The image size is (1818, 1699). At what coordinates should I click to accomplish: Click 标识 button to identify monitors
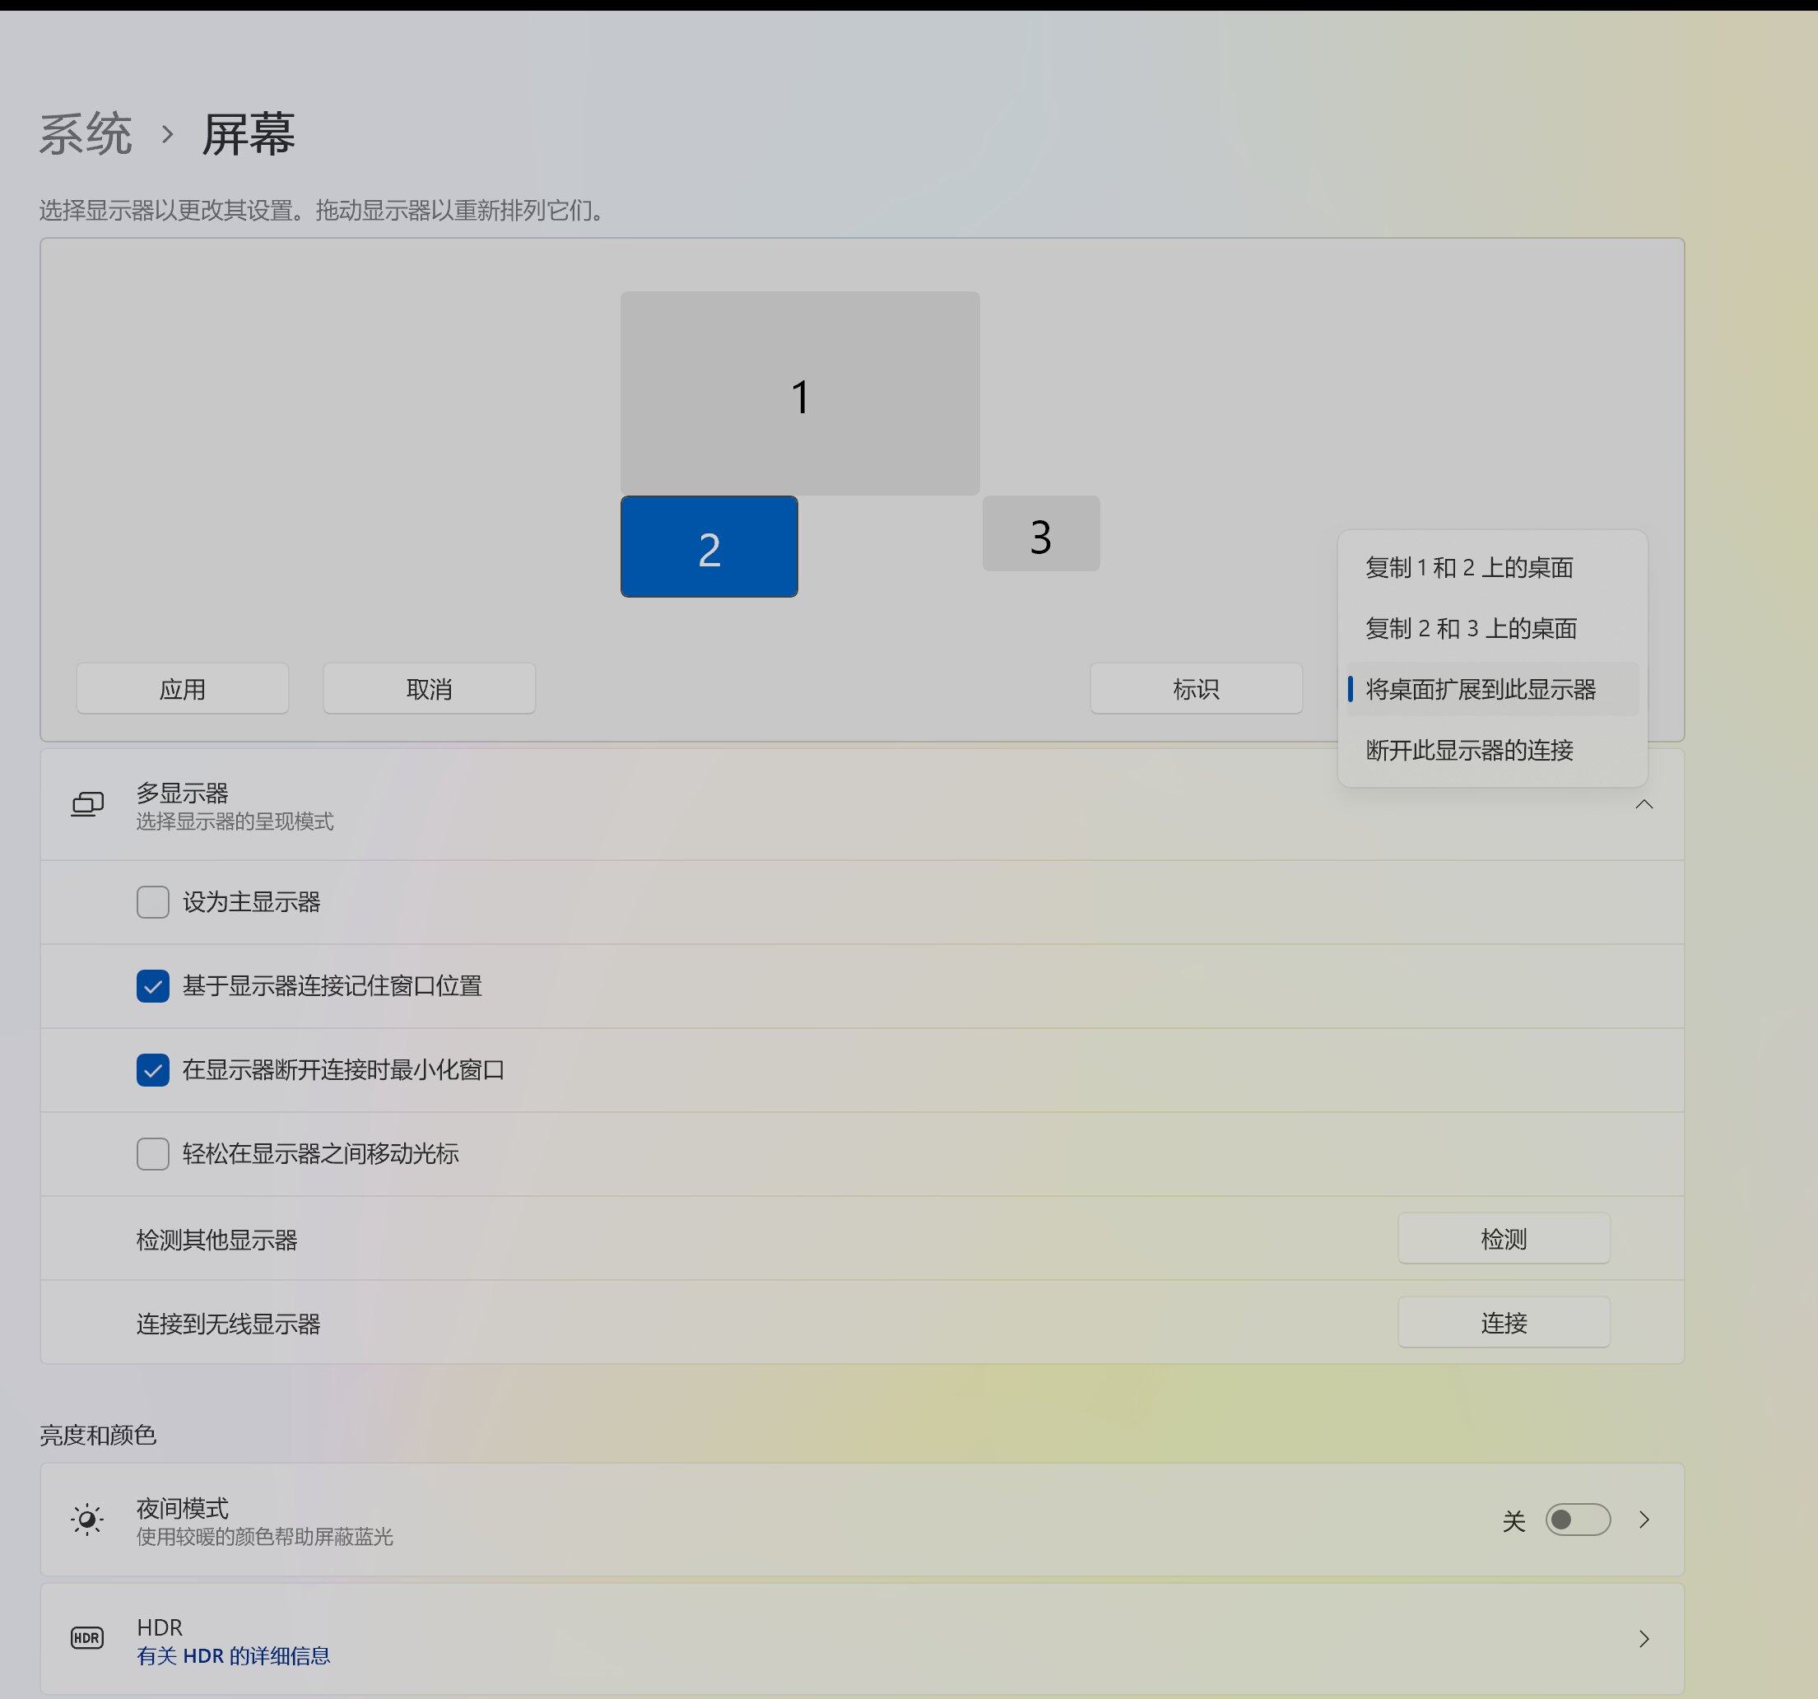pyautogui.click(x=1197, y=687)
